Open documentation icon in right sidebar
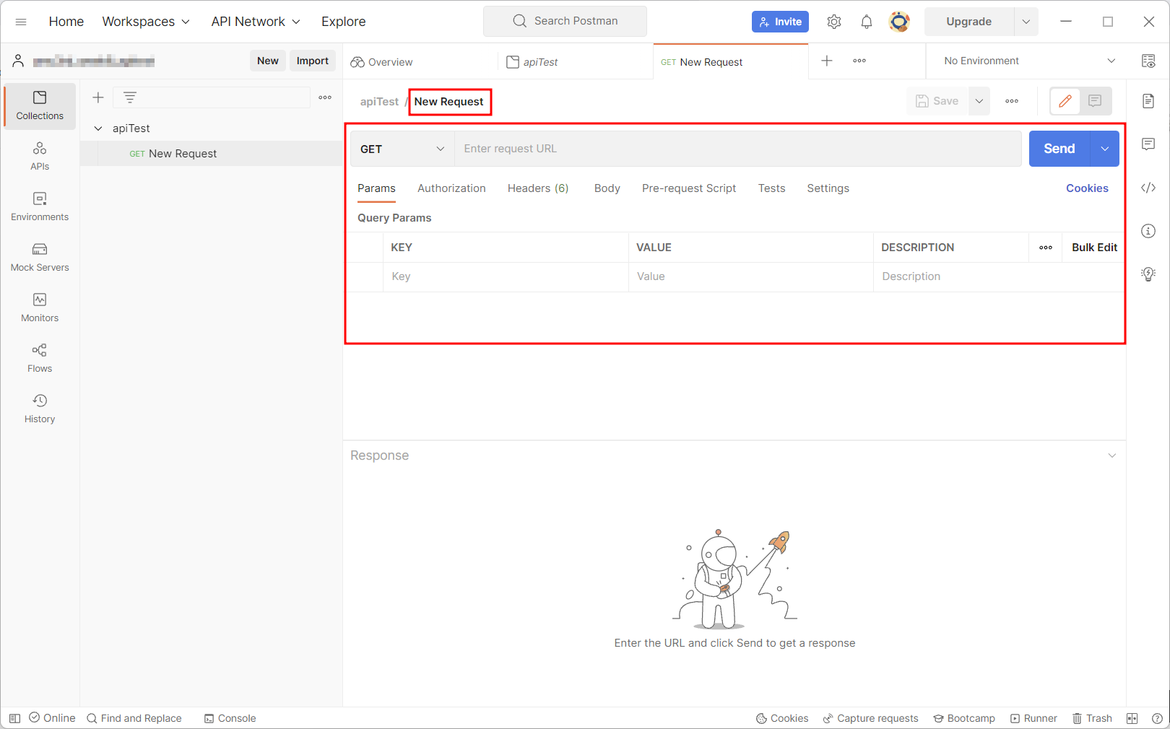Screen dimensions: 1170x729 pos(1148,101)
